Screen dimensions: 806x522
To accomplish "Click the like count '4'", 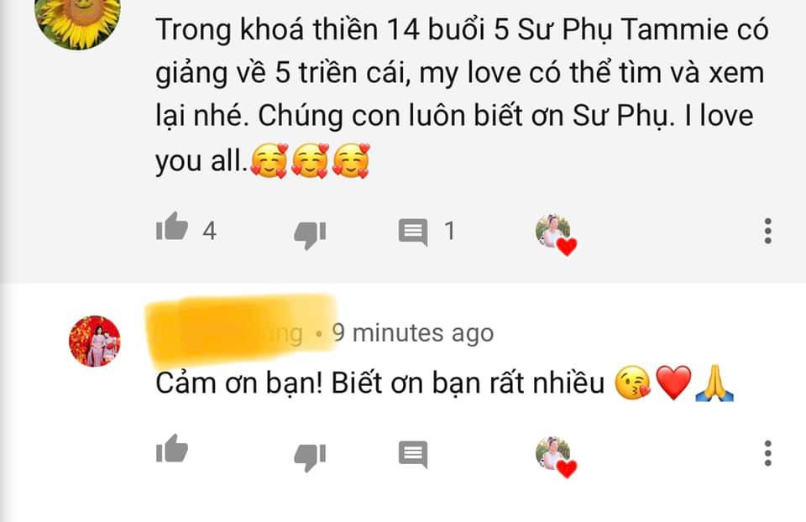I will pyautogui.click(x=209, y=231).
